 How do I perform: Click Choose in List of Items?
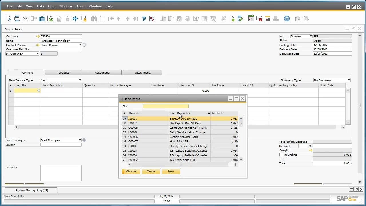point(131,171)
